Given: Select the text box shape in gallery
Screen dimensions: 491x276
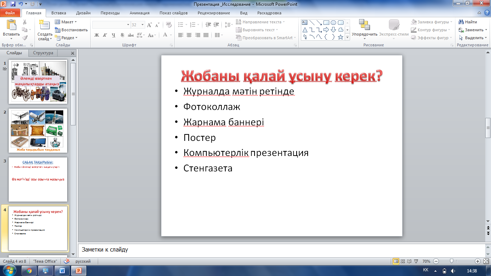Looking at the screenshot, I should [304, 23].
